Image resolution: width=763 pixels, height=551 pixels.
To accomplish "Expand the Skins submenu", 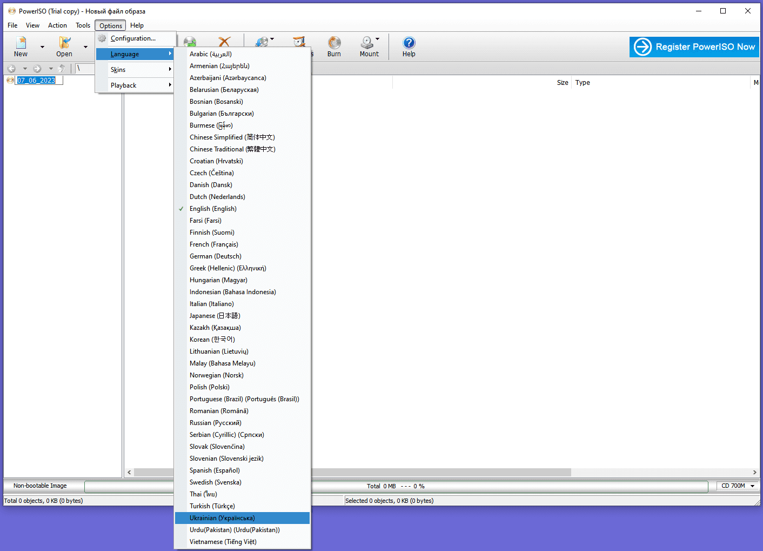I will click(135, 70).
